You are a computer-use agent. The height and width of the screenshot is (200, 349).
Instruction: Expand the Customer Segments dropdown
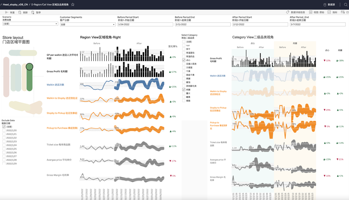tap(88, 25)
